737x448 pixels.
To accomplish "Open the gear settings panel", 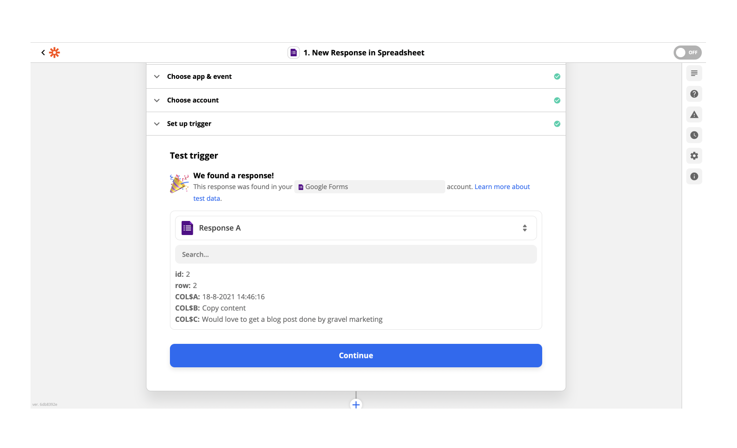I will tap(694, 156).
